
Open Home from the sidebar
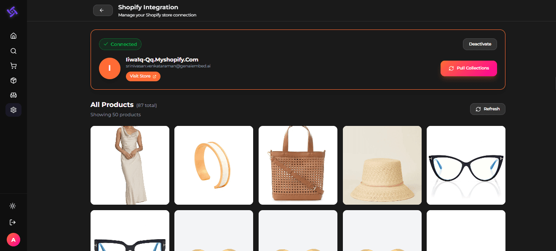pos(13,36)
